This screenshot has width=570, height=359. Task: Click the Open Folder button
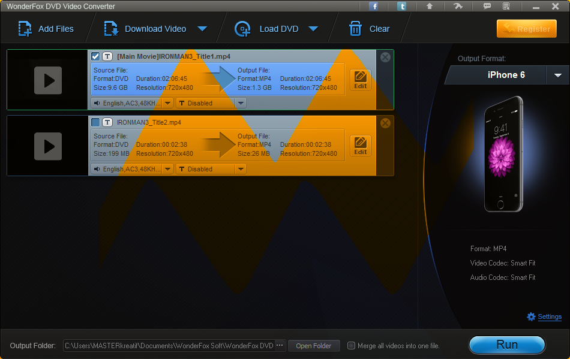pos(314,346)
